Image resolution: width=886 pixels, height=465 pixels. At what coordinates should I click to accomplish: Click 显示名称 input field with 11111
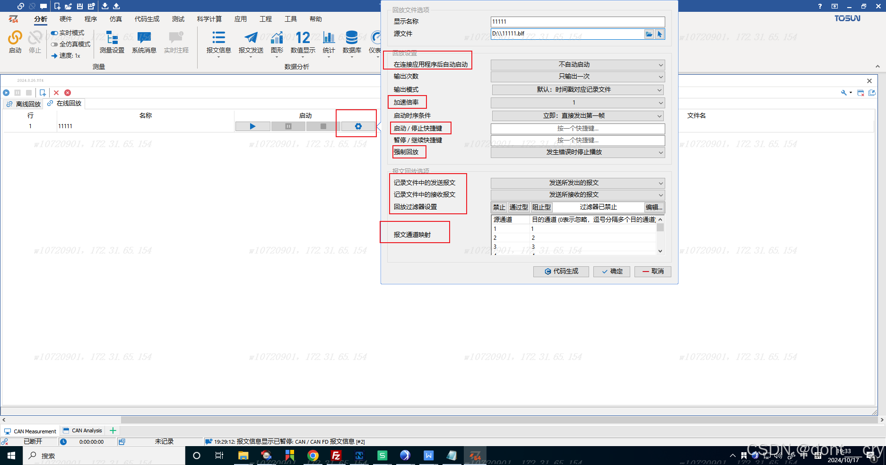tap(578, 22)
